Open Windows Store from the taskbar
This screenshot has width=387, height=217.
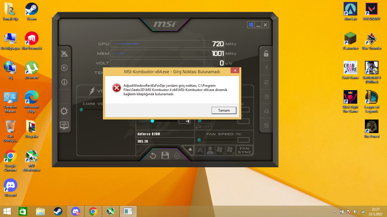[x=23, y=211]
